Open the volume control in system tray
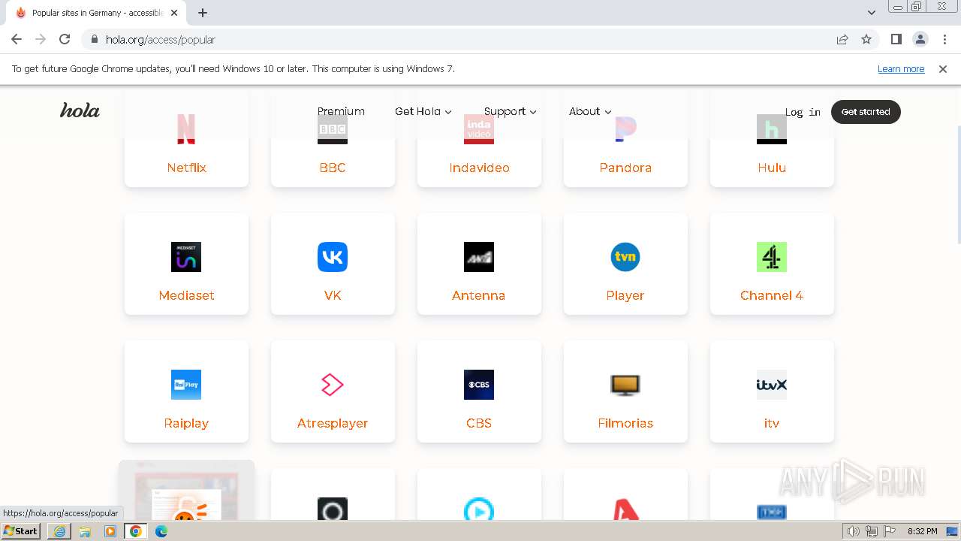Screen dimensions: 961x541 tap(853, 531)
